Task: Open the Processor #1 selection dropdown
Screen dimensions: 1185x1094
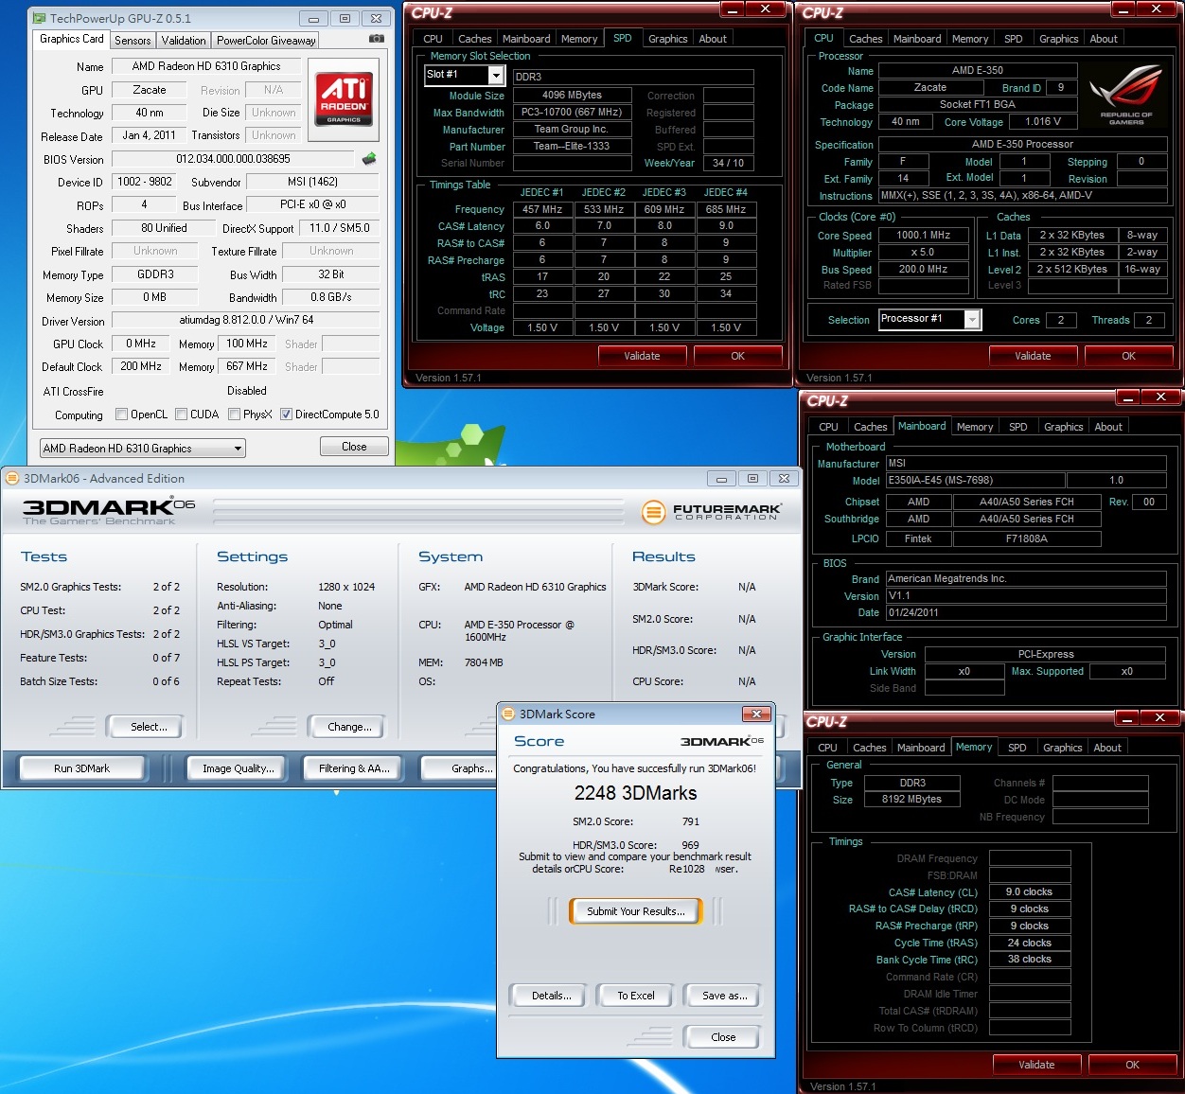Action: coord(929,319)
